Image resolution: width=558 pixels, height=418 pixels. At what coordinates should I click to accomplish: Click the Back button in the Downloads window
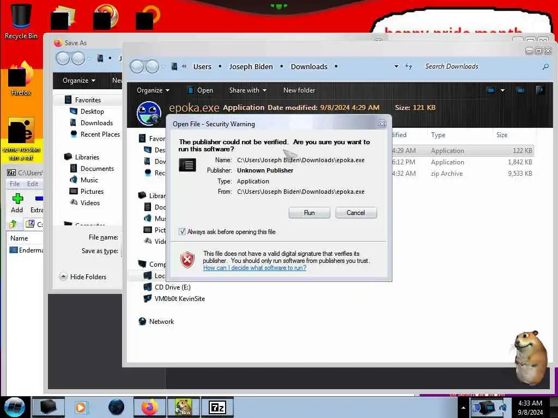(x=137, y=66)
